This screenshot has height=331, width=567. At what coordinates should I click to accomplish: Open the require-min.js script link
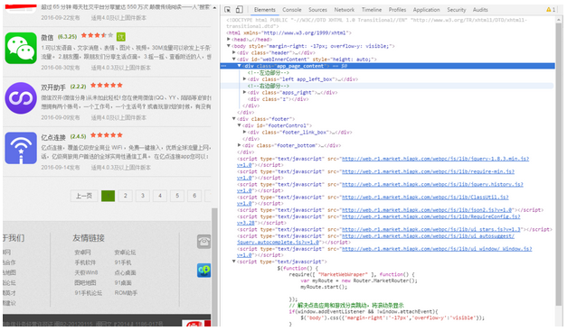pyautogui.click(x=428, y=171)
